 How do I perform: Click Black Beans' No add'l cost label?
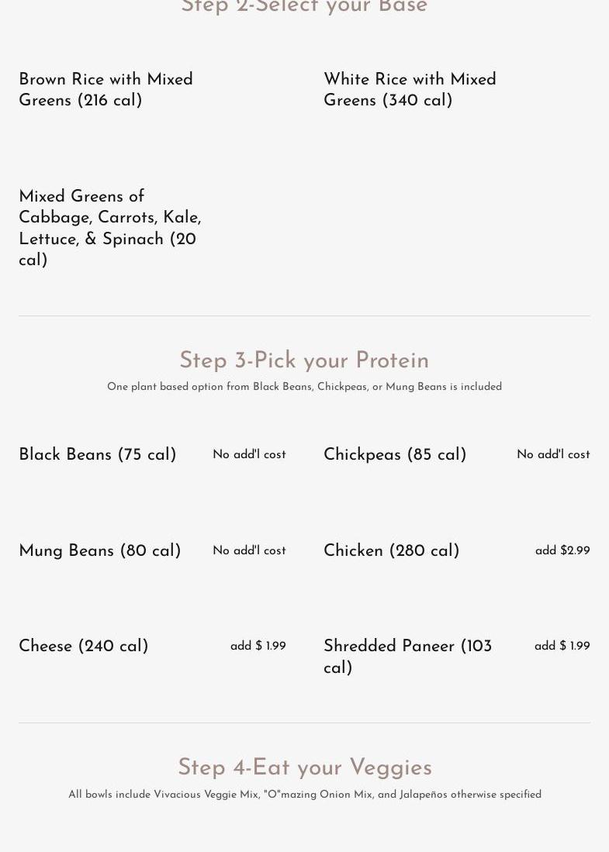[249, 454]
